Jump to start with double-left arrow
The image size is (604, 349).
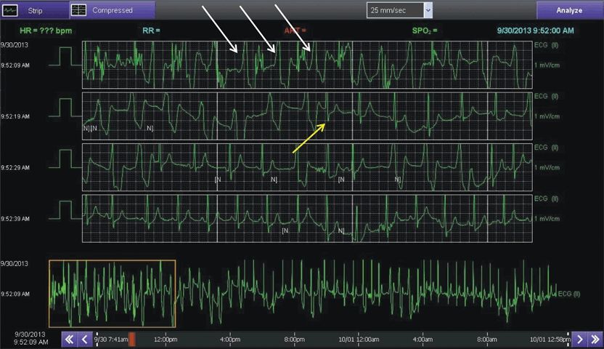[x=70, y=339]
